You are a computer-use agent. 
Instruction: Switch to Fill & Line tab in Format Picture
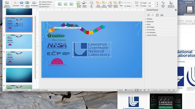coord(148,15)
